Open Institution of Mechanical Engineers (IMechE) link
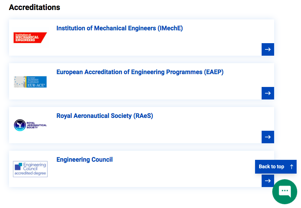The image size is (301, 208). [120, 28]
